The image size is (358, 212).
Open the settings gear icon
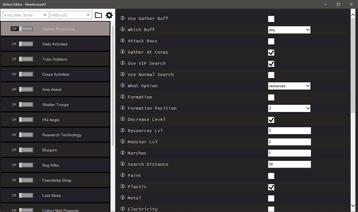point(109,15)
